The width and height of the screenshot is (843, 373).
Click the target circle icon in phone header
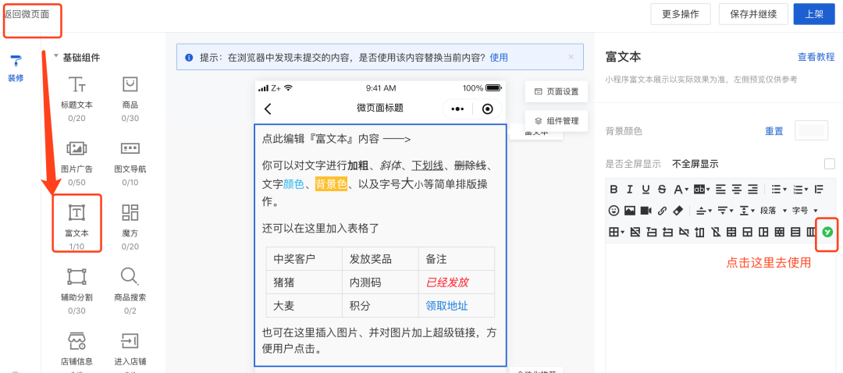[x=488, y=109]
